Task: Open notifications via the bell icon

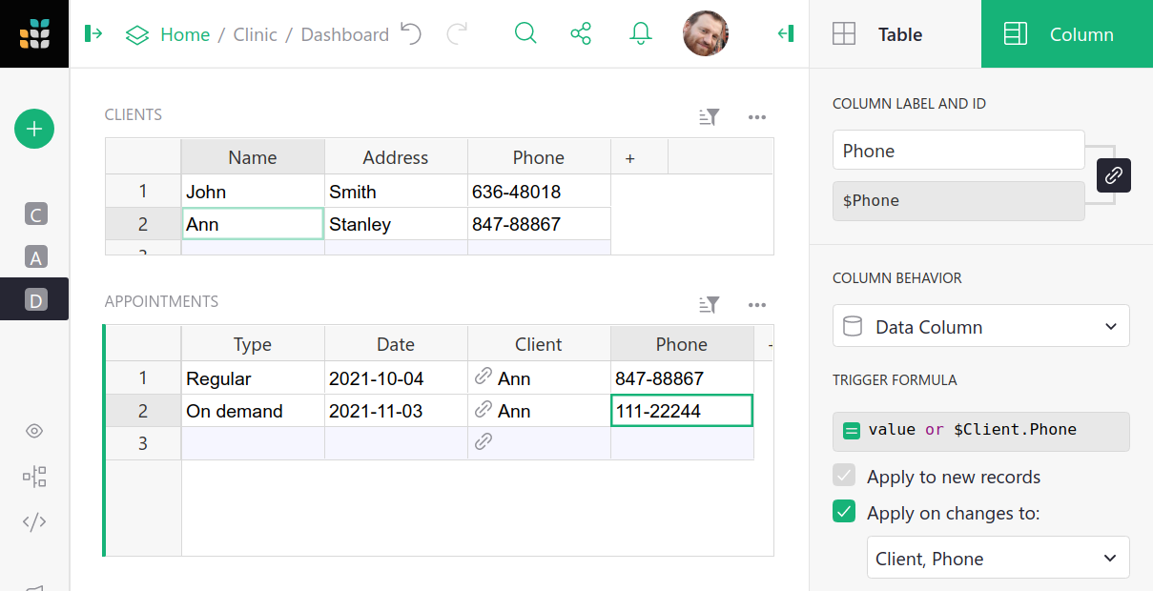Action: (640, 32)
